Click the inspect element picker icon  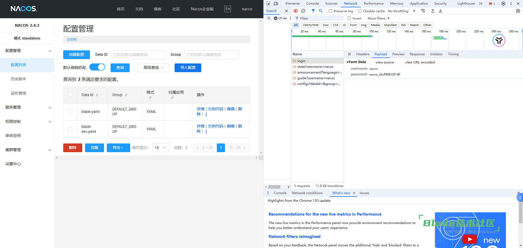(x=268, y=4)
